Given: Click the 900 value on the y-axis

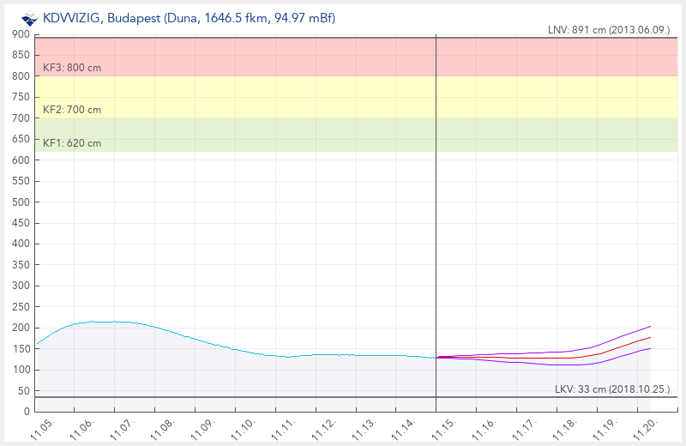Looking at the screenshot, I should (x=21, y=34).
